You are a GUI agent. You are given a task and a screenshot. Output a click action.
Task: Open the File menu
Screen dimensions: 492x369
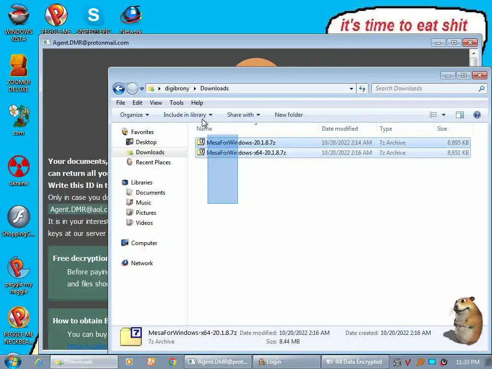point(121,103)
